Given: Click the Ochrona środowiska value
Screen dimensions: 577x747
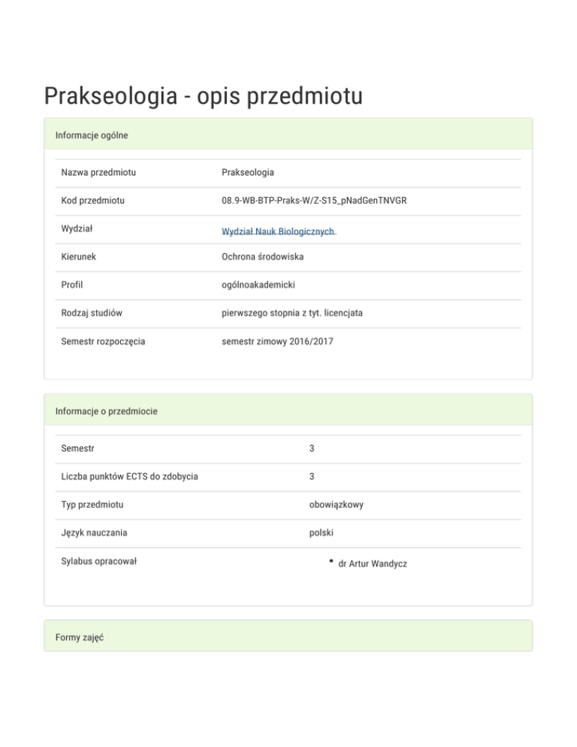Looking at the screenshot, I should [x=262, y=257].
